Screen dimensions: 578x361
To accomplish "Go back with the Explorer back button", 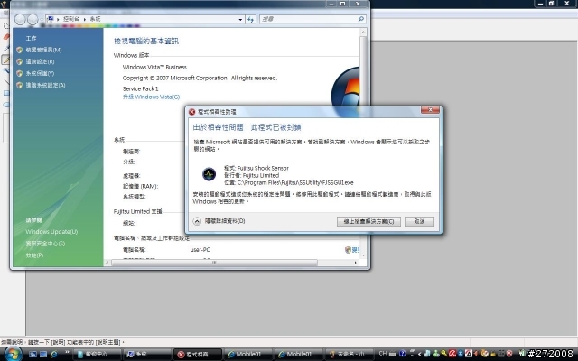I will (20, 19).
